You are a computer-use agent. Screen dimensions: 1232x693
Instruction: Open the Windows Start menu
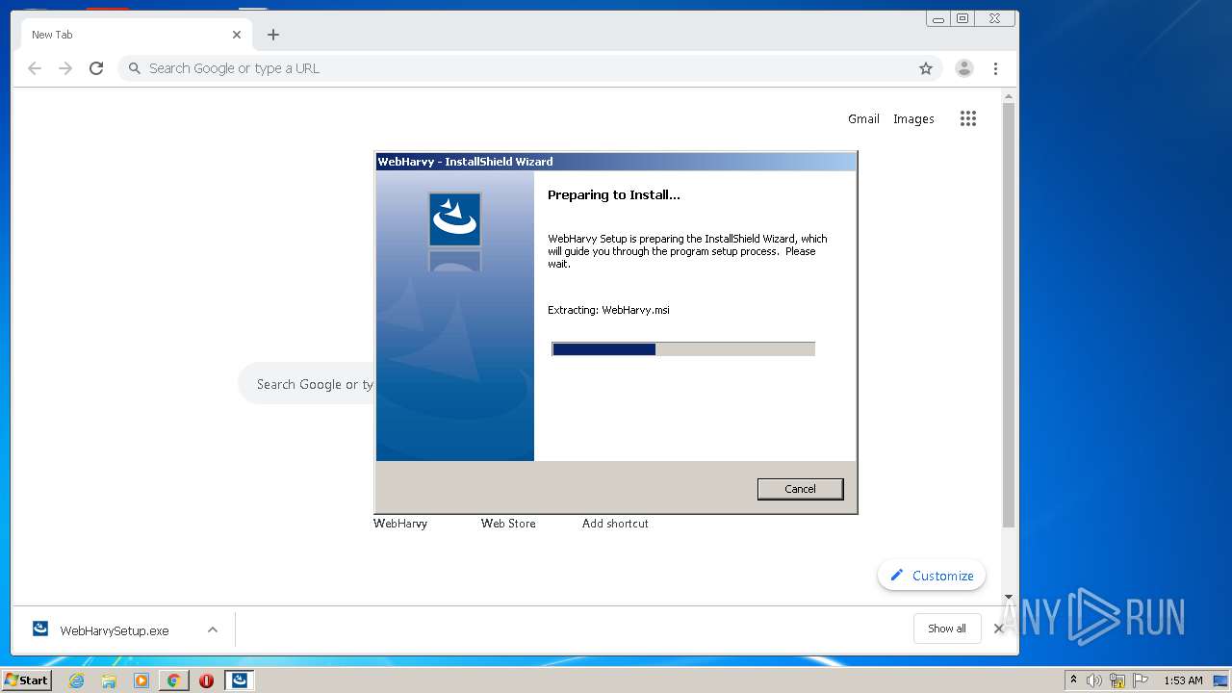click(x=26, y=680)
